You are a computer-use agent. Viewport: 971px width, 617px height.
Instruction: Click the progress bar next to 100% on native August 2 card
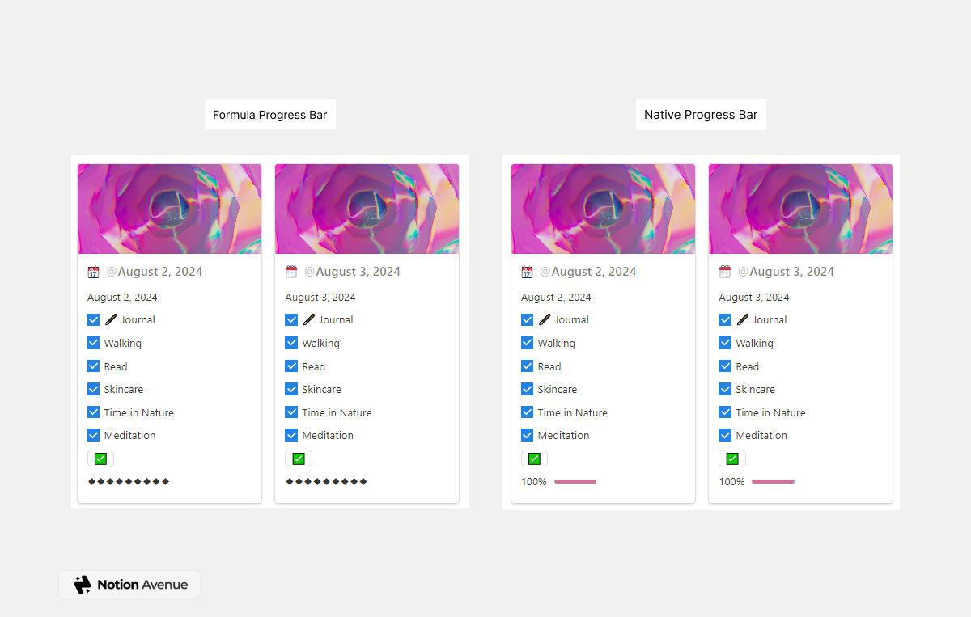(x=575, y=481)
